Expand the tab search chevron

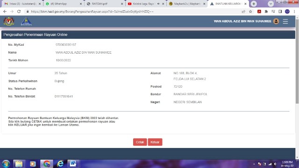tap(271, 4)
